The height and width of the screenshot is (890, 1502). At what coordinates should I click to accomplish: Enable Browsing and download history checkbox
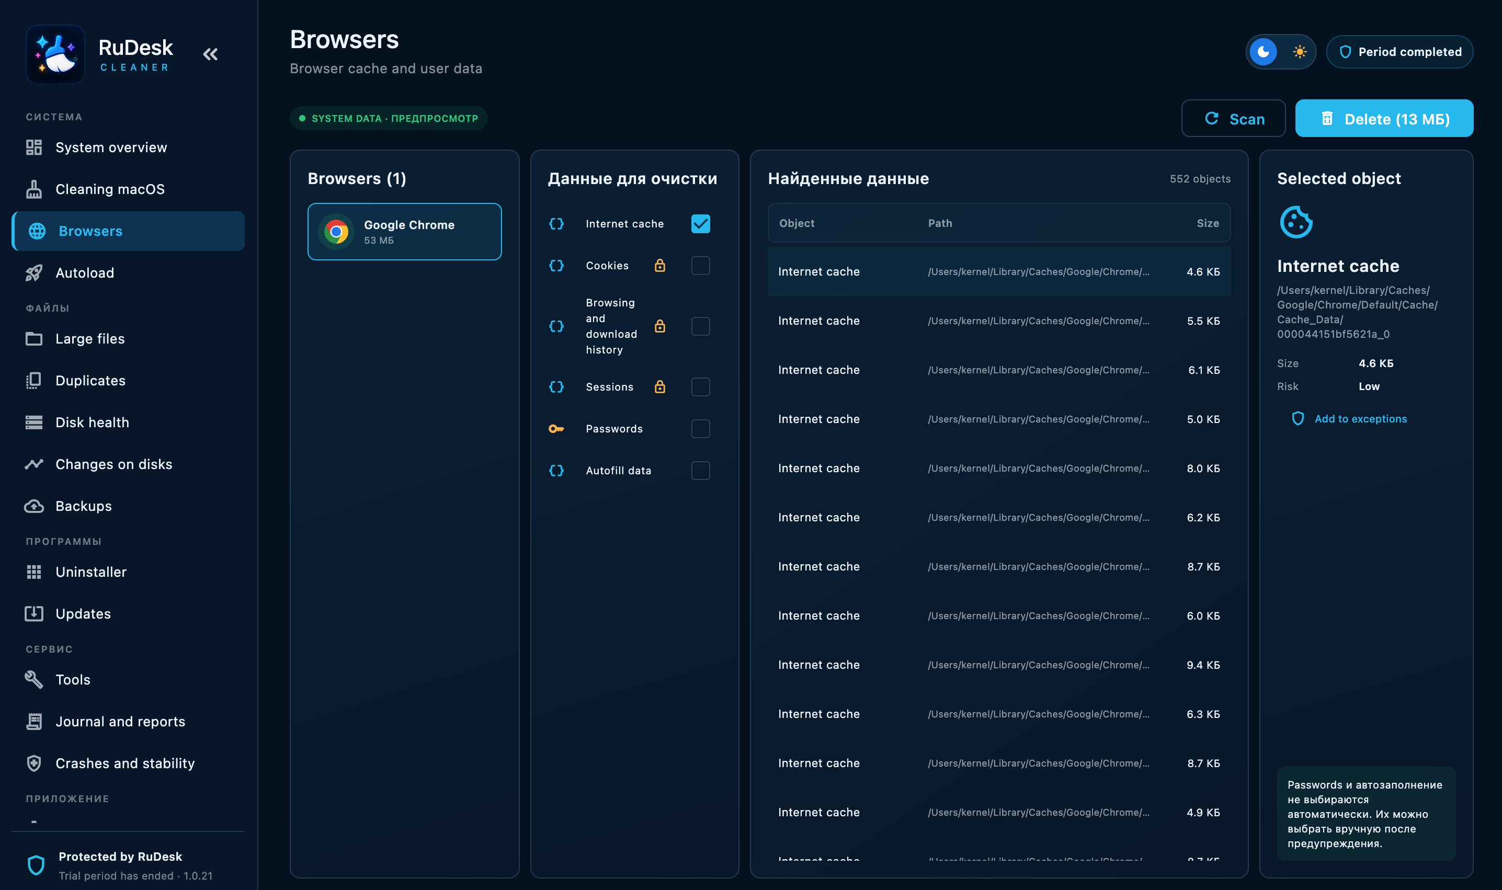point(701,326)
